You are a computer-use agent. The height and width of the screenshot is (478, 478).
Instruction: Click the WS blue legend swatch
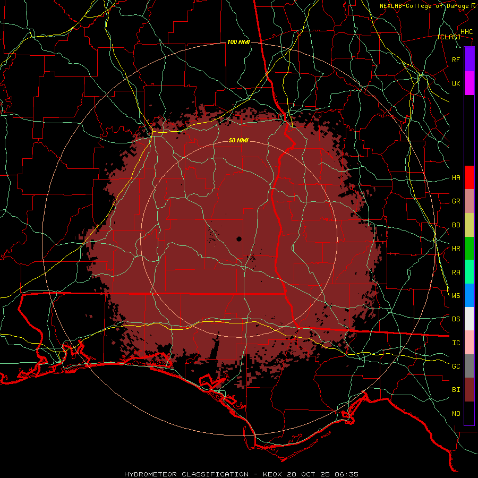point(469,295)
